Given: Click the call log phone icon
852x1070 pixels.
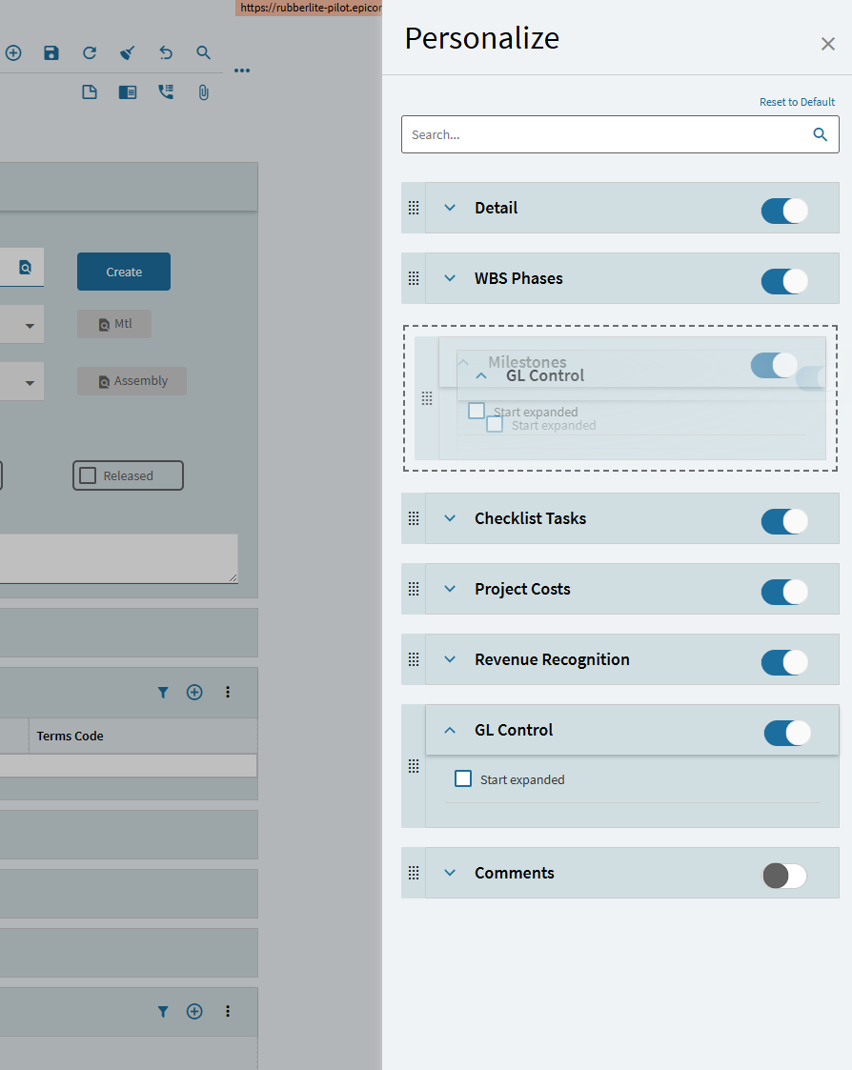Looking at the screenshot, I should tap(166, 92).
